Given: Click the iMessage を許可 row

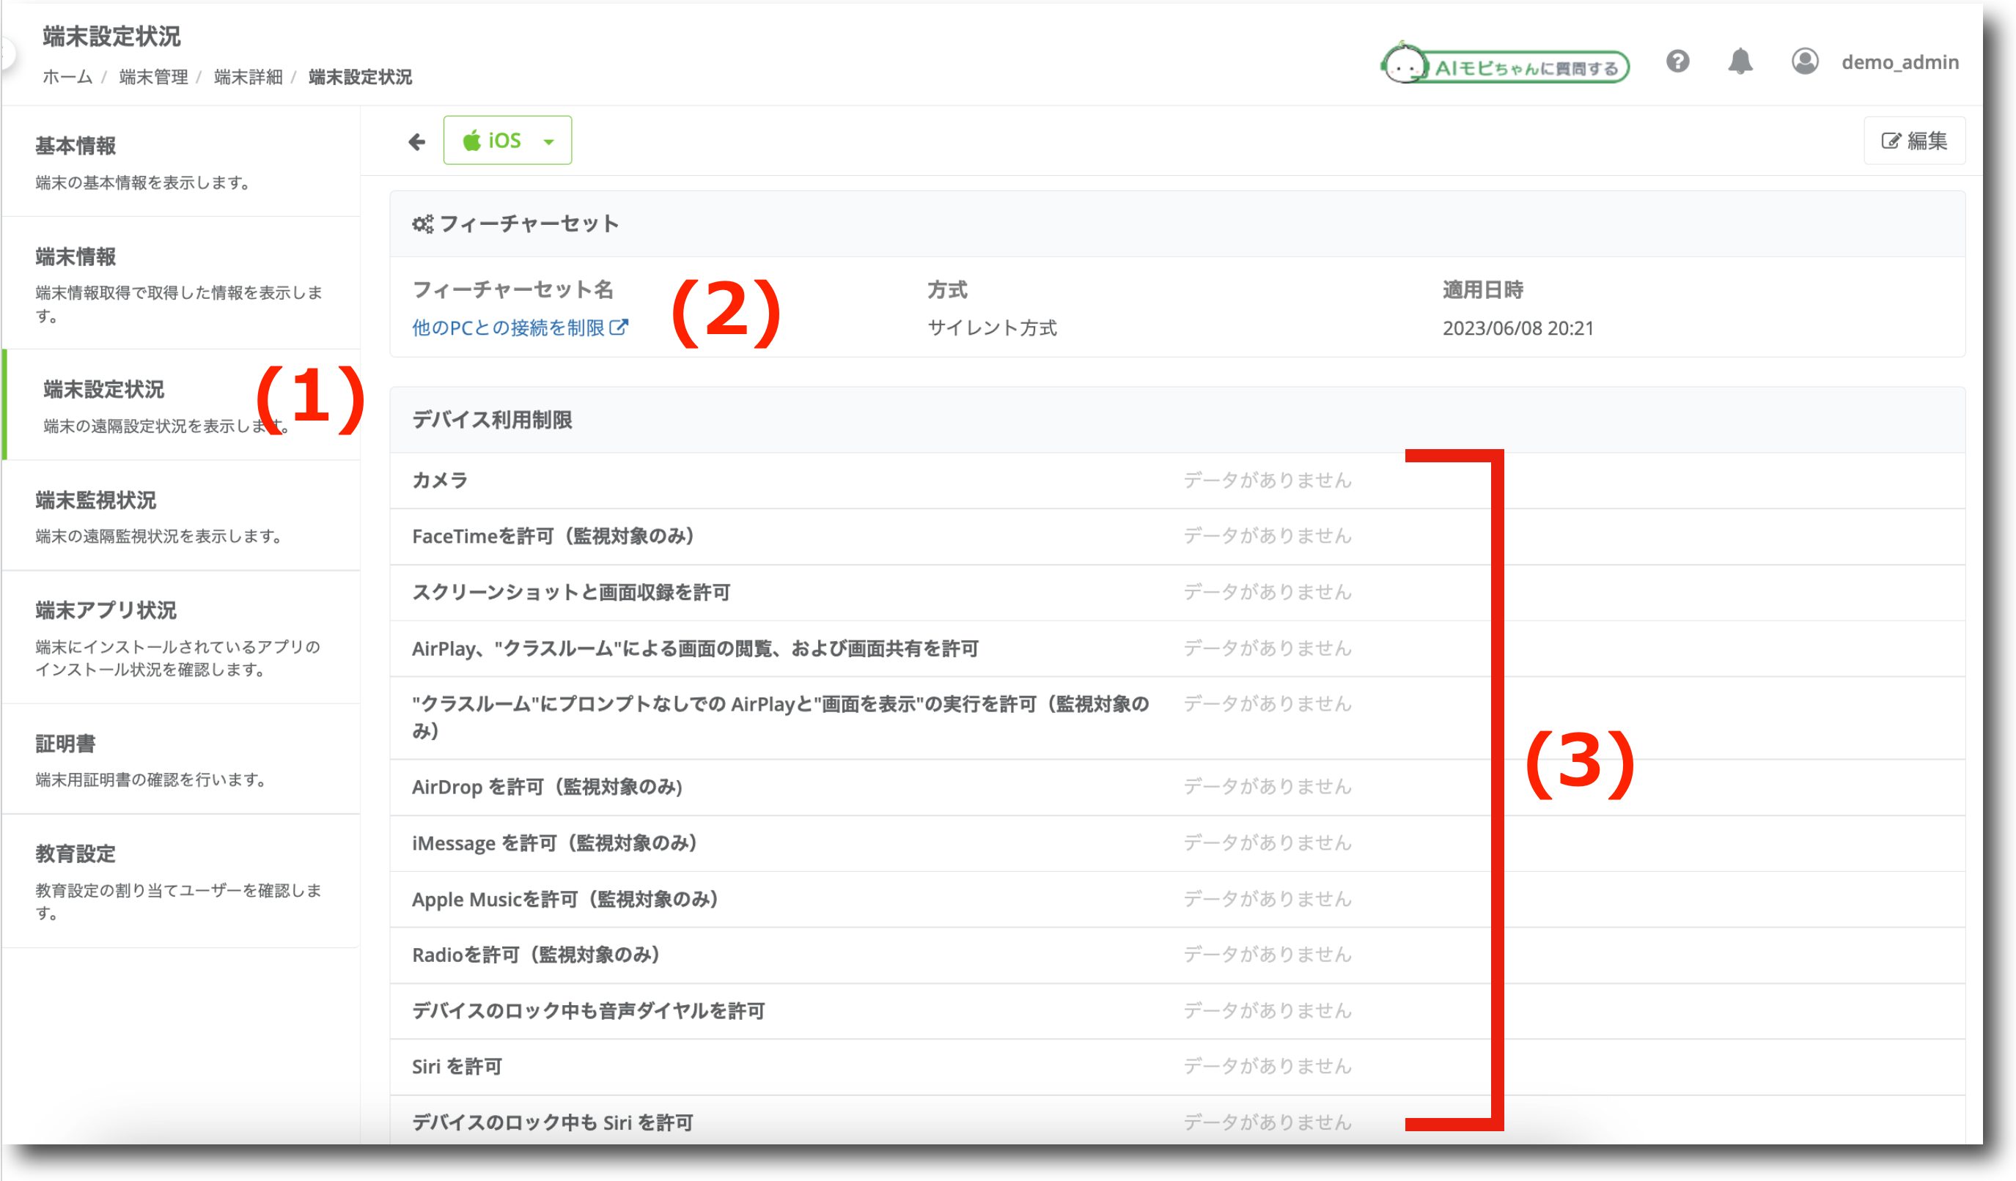Looking at the screenshot, I should pos(1177,843).
